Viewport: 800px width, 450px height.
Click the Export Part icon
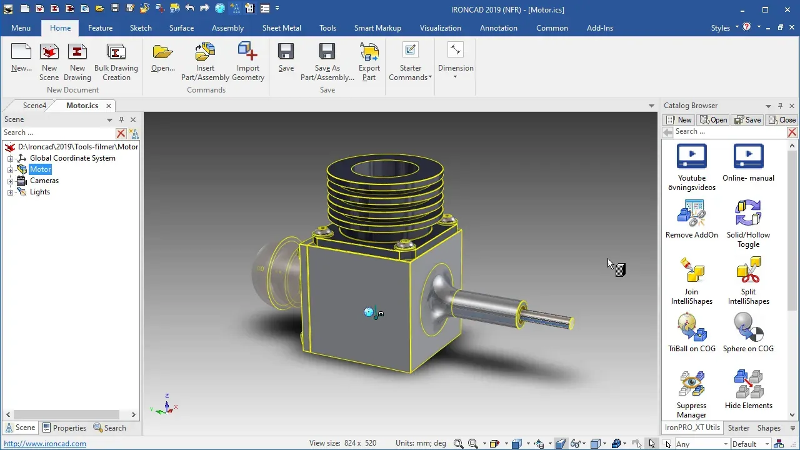pos(369,52)
